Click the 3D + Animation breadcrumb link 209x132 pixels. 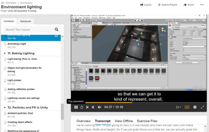point(8,3)
